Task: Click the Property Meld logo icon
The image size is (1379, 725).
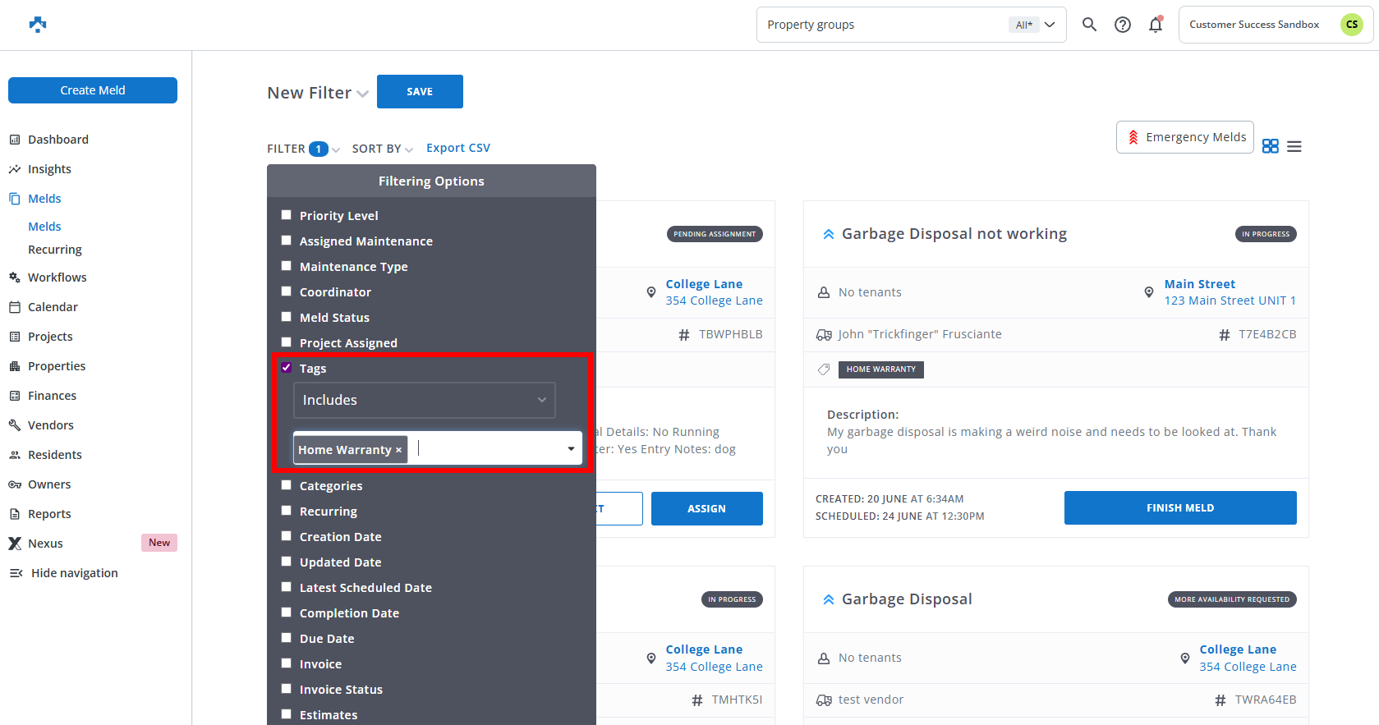Action: point(38,25)
